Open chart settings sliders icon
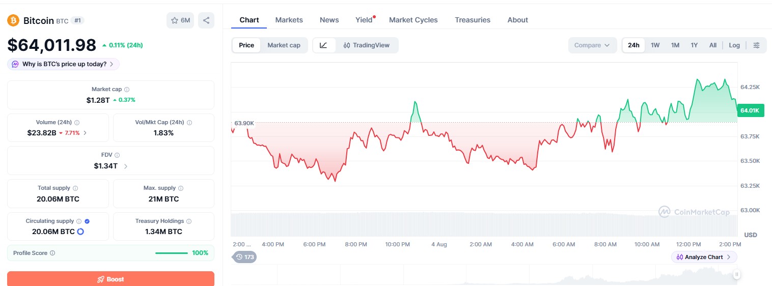This screenshot has height=286, width=772. coord(756,45)
